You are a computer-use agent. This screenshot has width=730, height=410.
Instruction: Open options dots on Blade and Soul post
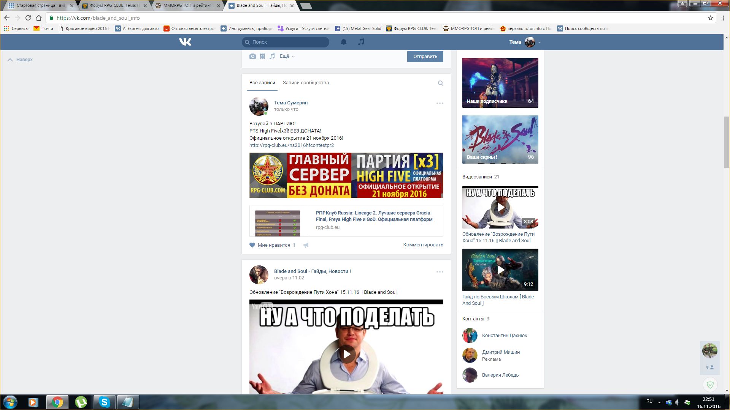click(440, 272)
